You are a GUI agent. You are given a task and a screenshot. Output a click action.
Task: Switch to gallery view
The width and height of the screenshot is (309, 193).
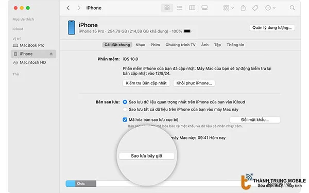204,8
